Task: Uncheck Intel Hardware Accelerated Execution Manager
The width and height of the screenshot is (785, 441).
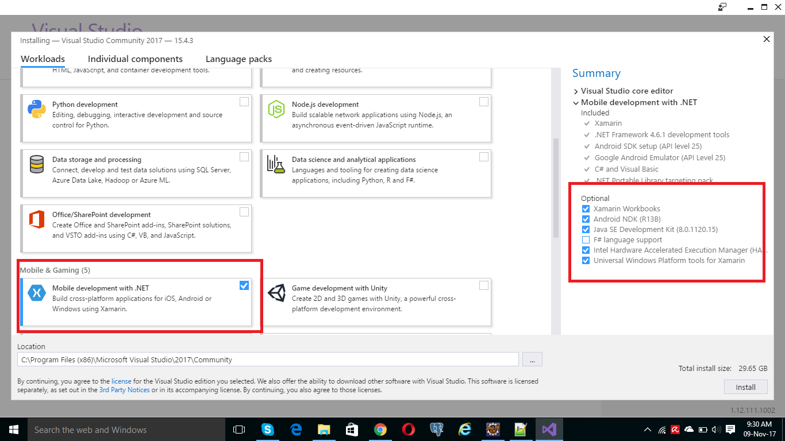Action: click(x=586, y=250)
